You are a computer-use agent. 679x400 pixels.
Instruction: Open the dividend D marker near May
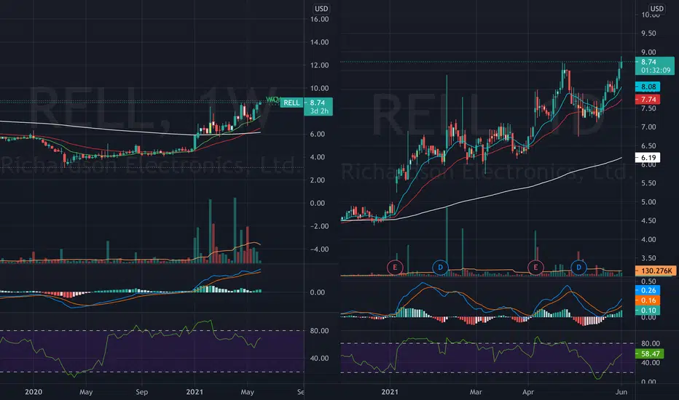click(578, 267)
